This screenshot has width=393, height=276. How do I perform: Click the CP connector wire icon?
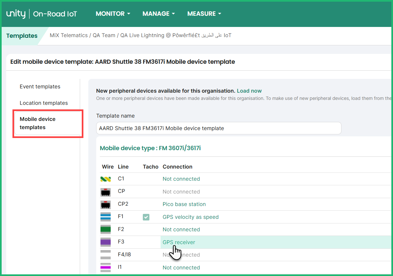pyautogui.click(x=105, y=192)
